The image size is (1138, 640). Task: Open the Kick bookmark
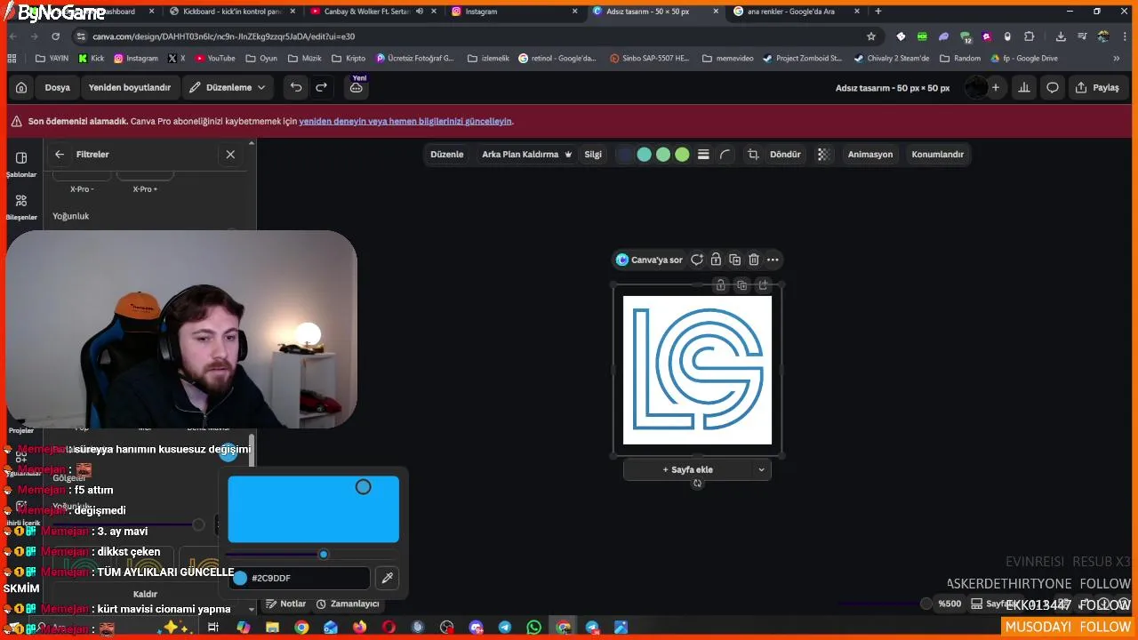click(x=91, y=58)
